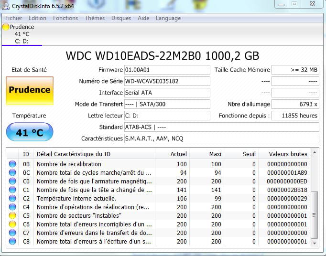
Task: Click the Valeurs brutes column header
Action: click(284, 154)
